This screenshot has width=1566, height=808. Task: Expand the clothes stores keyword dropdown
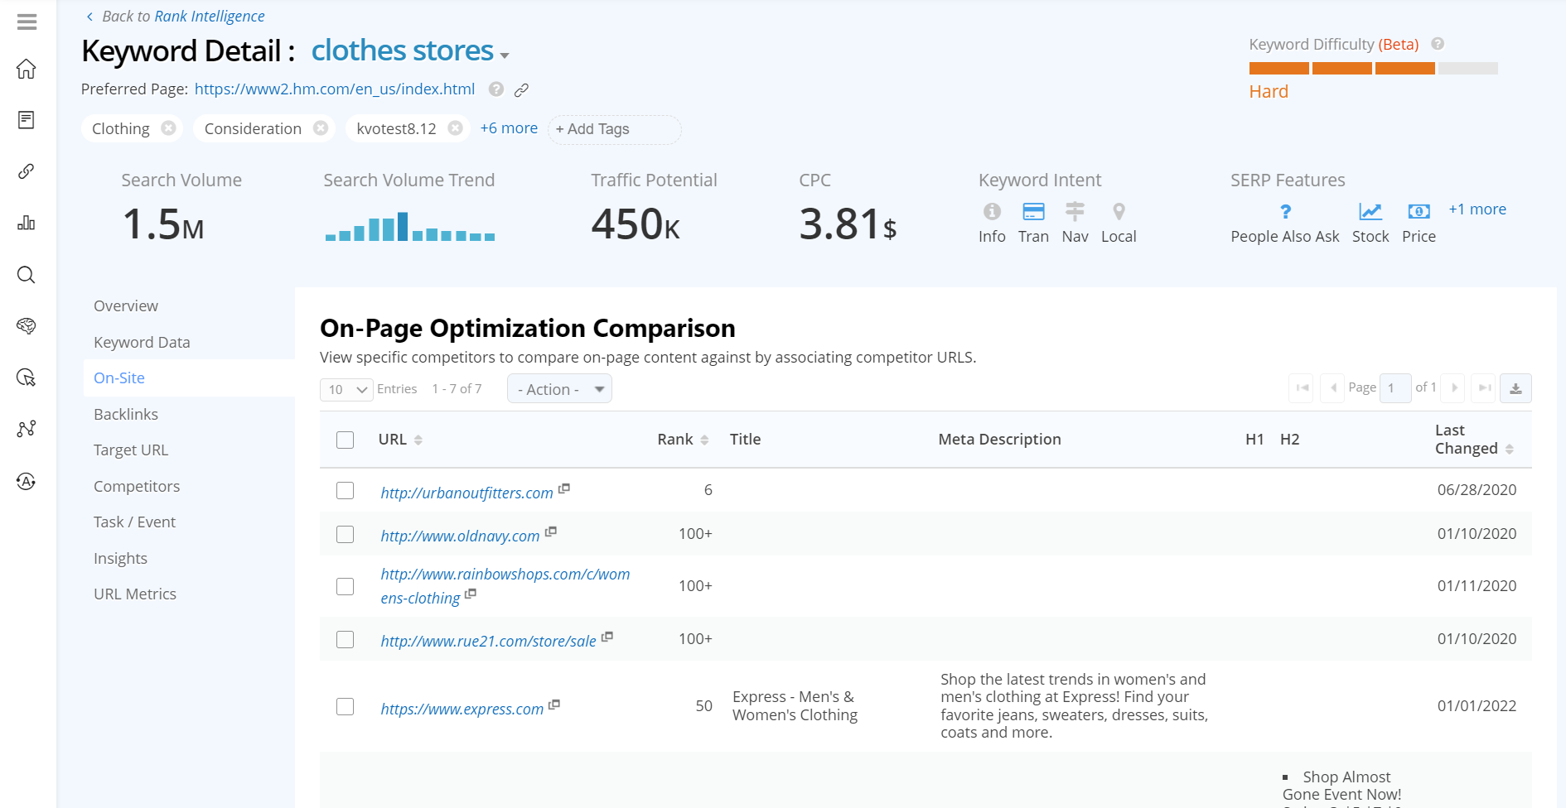505,55
